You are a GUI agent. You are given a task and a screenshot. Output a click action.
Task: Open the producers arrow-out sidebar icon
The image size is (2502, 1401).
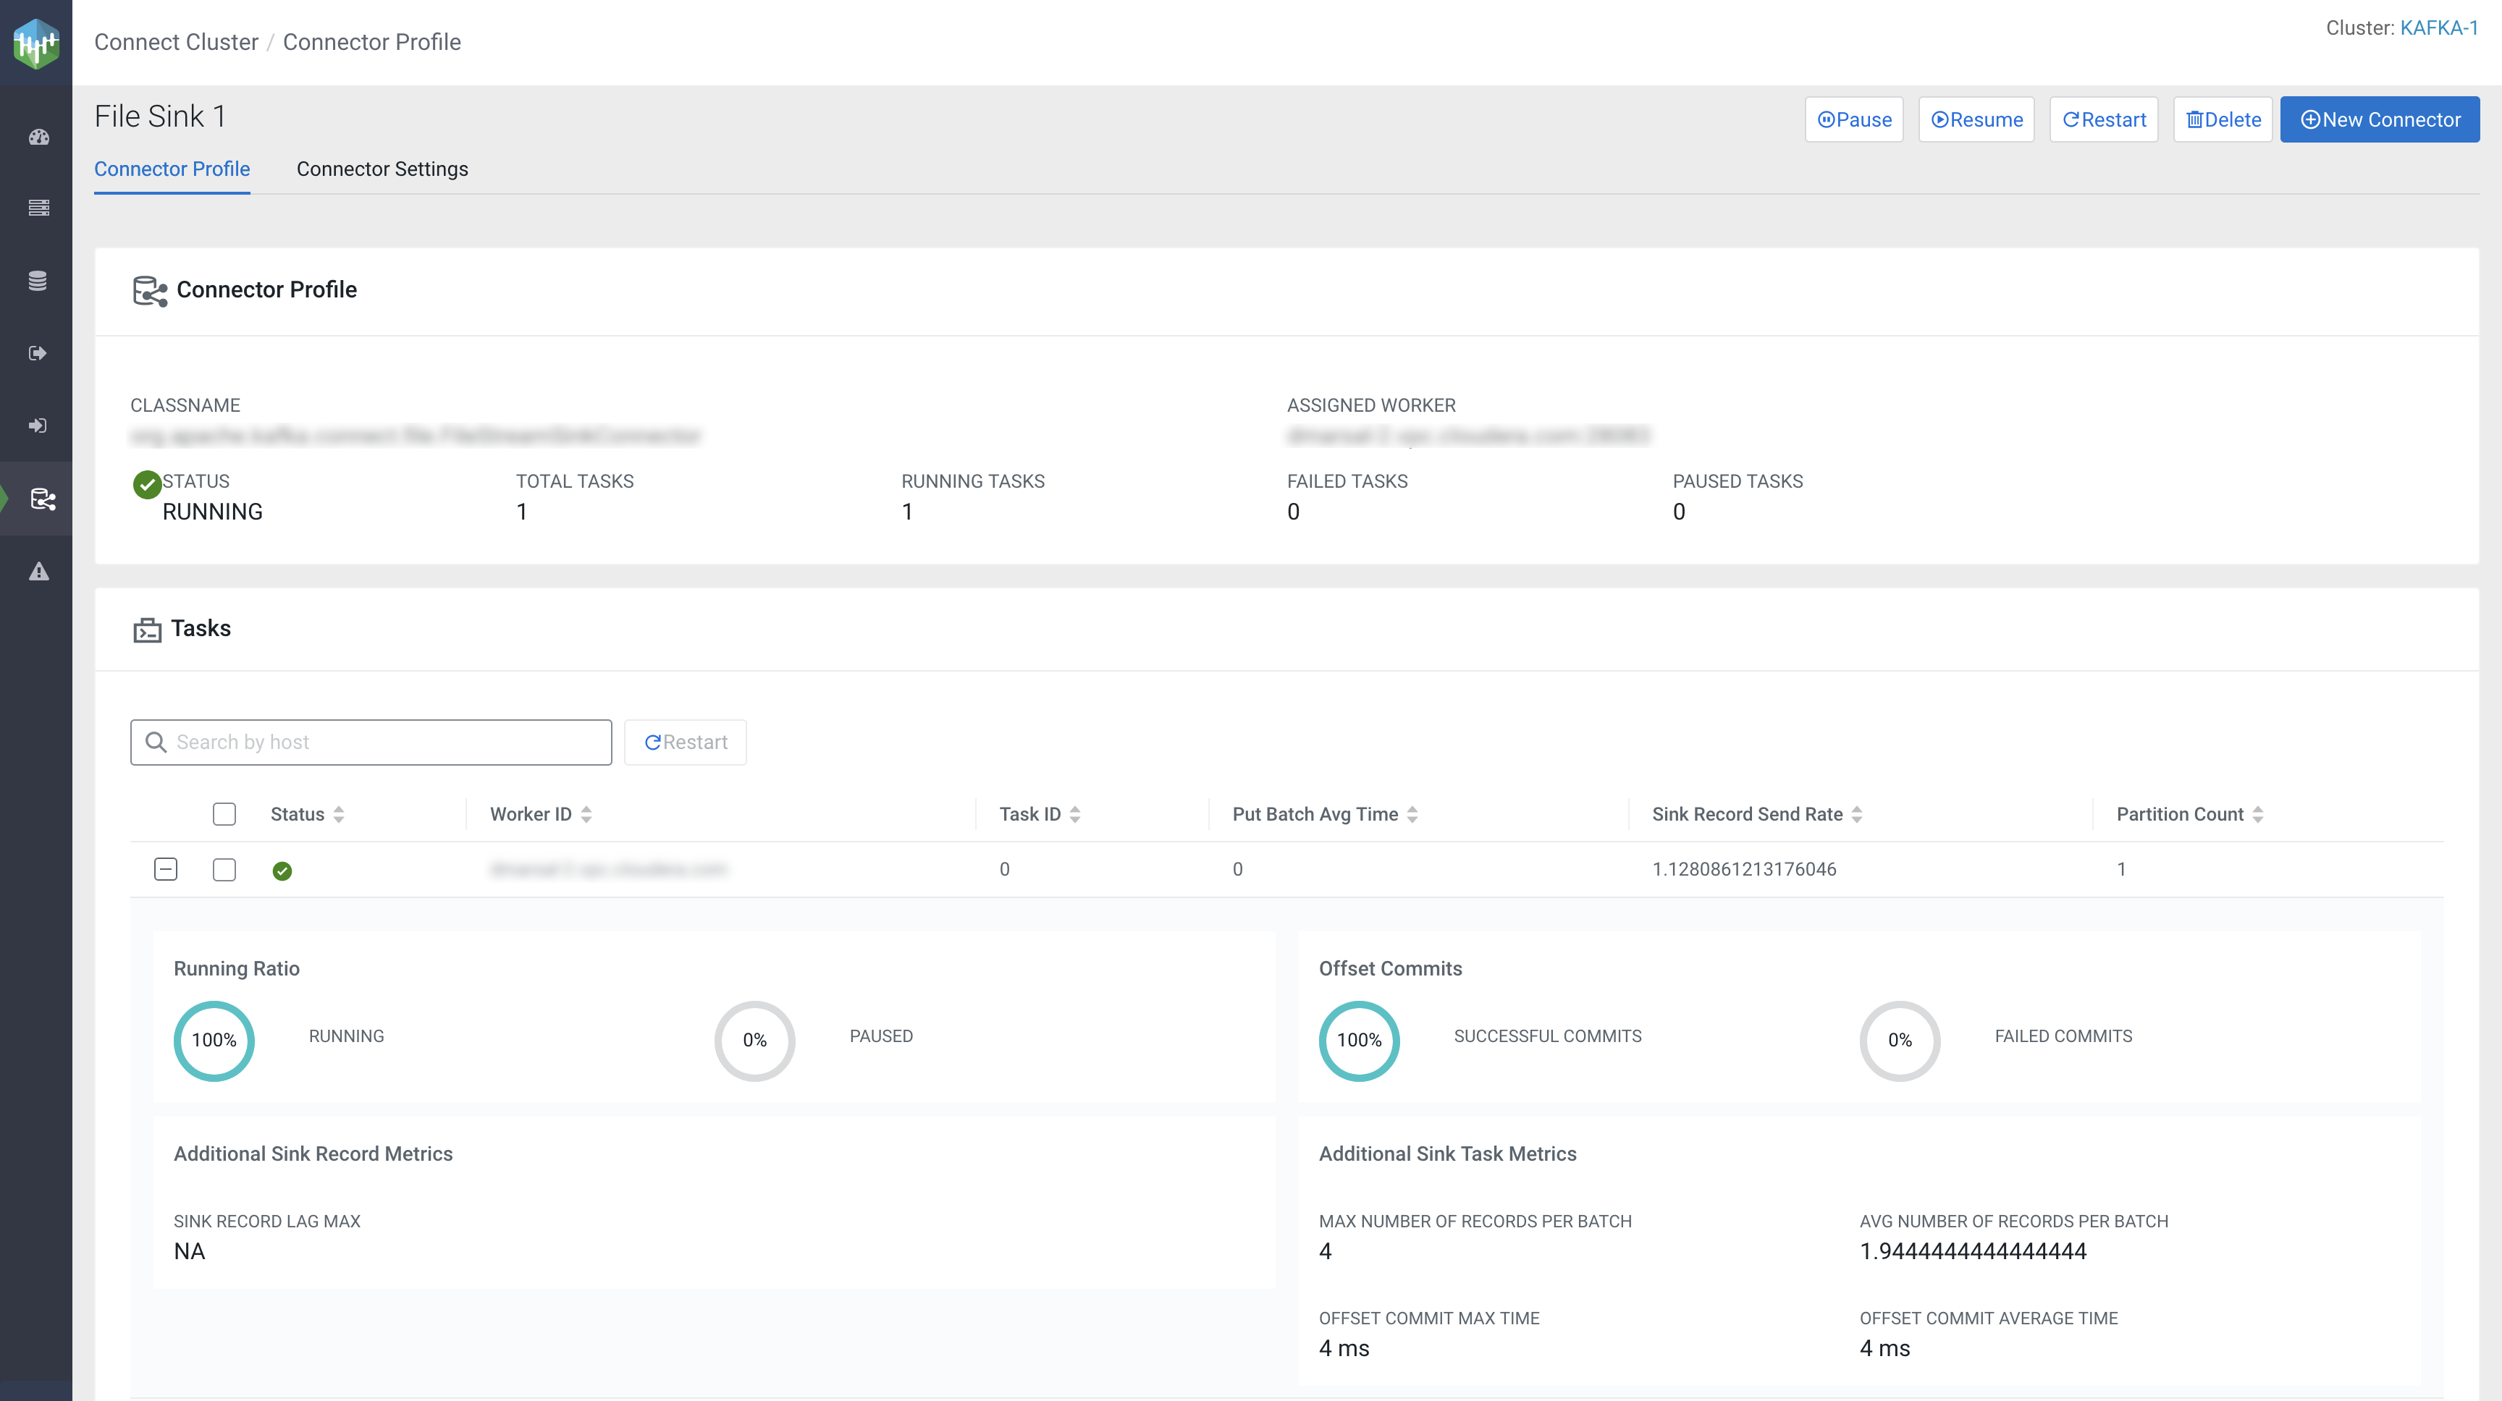pyautogui.click(x=38, y=353)
